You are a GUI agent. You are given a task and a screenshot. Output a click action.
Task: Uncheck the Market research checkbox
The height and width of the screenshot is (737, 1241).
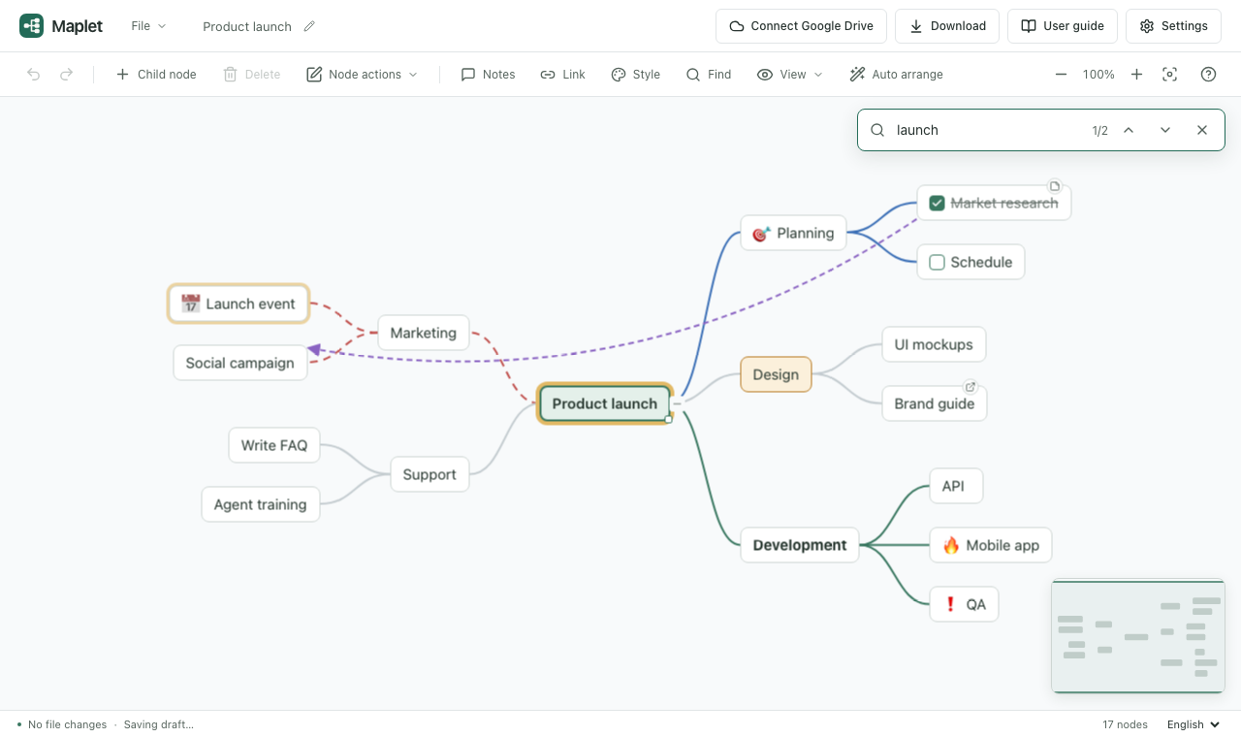tap(937, 203)
